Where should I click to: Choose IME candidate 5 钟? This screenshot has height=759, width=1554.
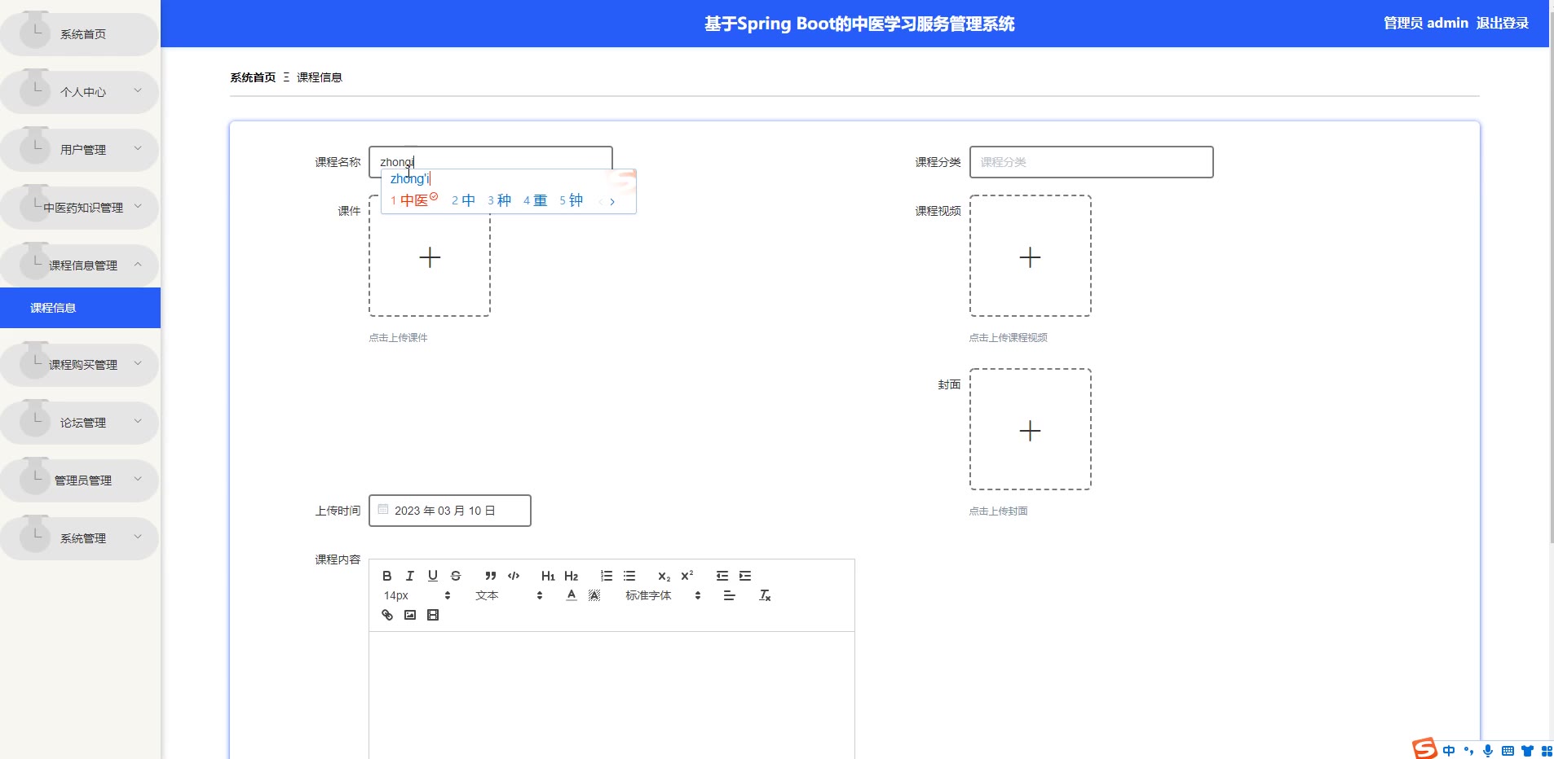click(x=571, y=200)
